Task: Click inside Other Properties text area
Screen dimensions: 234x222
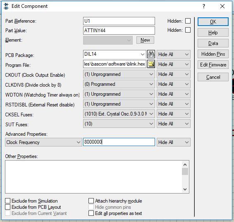Action: tap(93, 177)
